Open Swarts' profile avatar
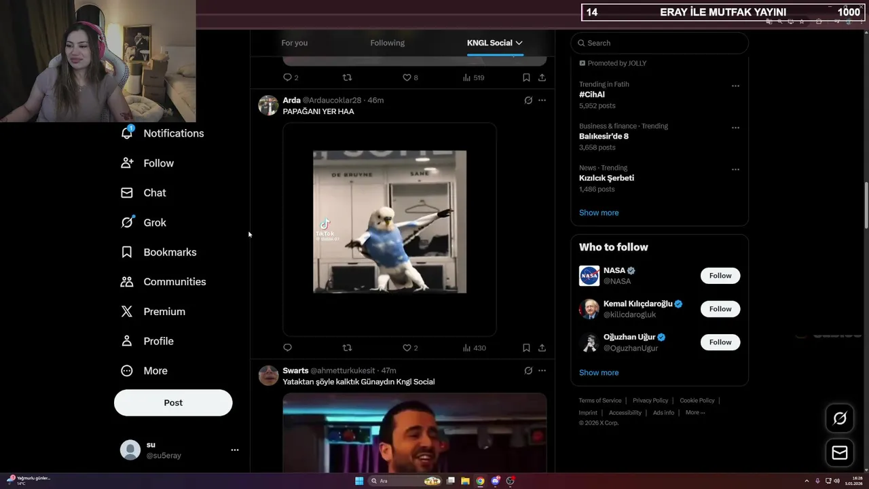 coord(268,376)
